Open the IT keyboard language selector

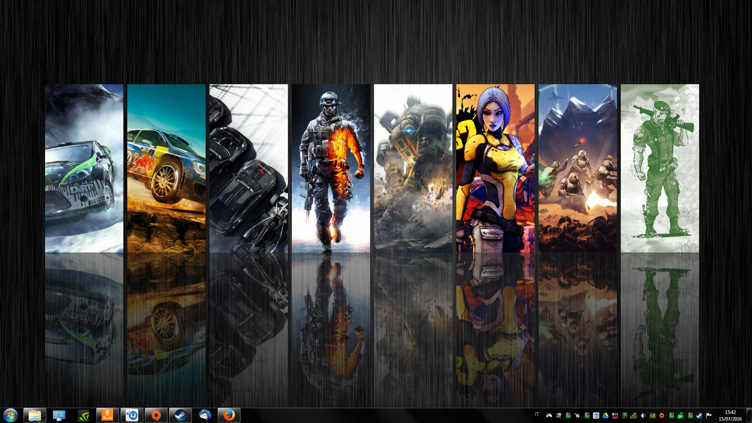(x=537, y=415)
